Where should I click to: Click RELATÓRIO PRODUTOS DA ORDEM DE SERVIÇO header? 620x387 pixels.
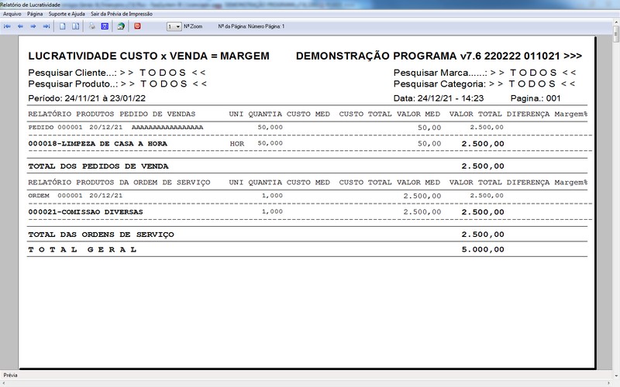(x=119, y=183)
